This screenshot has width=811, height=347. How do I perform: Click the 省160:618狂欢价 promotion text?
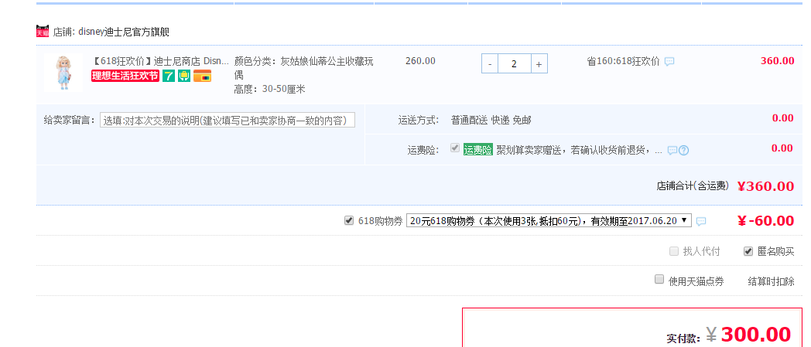point(623,62)
